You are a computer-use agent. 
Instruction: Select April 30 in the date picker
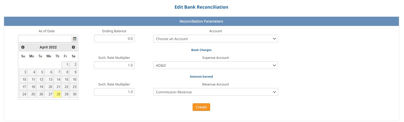click(x=73, y=94)
